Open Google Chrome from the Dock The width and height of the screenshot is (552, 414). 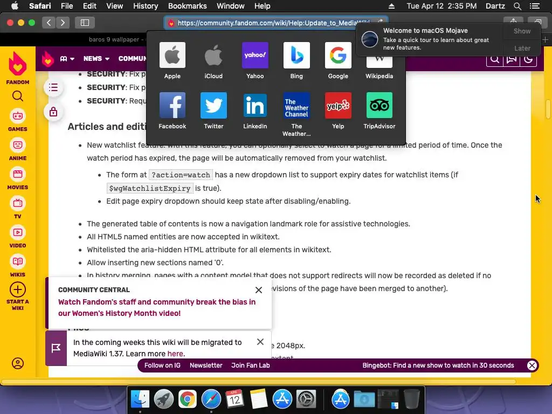[187, 399]
